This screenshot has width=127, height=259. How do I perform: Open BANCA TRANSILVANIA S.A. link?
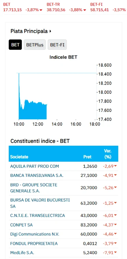click(x=37, y=175)
